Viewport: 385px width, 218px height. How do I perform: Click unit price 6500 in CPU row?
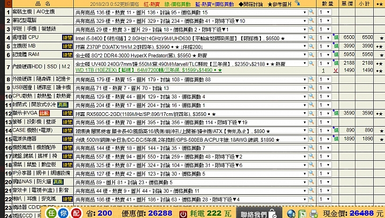349,37
